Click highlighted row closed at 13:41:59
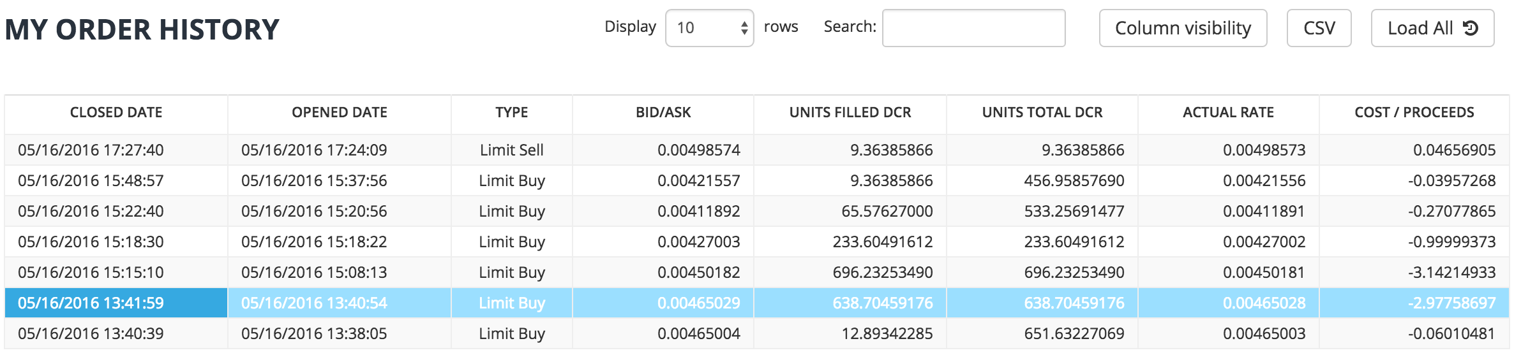This screenshot has height=362, width=1514. pos(91,303)
